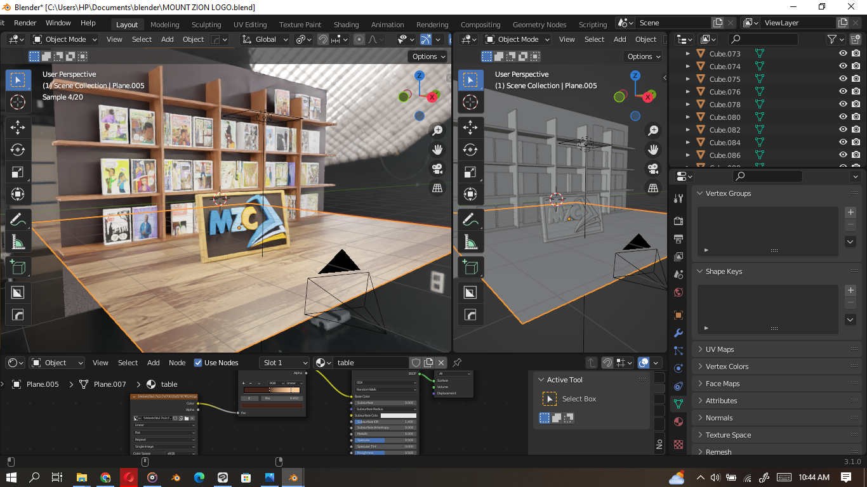Open the Object Mode dropdown
This screenshot has width=867, height=487.
(64, 39)
